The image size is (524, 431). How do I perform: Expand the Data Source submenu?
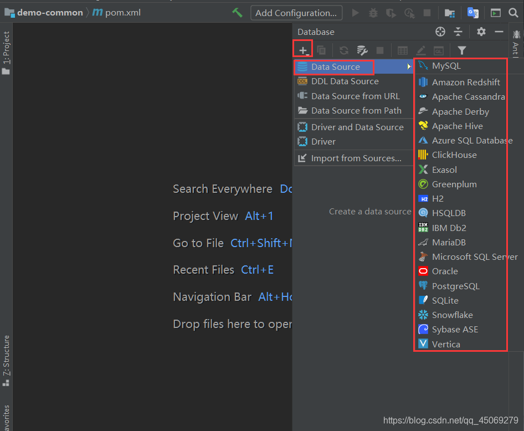coord(354,67)
